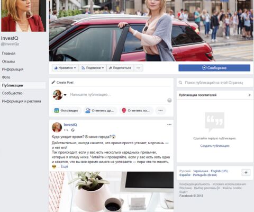The height and width of the screenshot is (212, 254).
Task: Click the blue Сообщение message button
Action: pos(214,68)
